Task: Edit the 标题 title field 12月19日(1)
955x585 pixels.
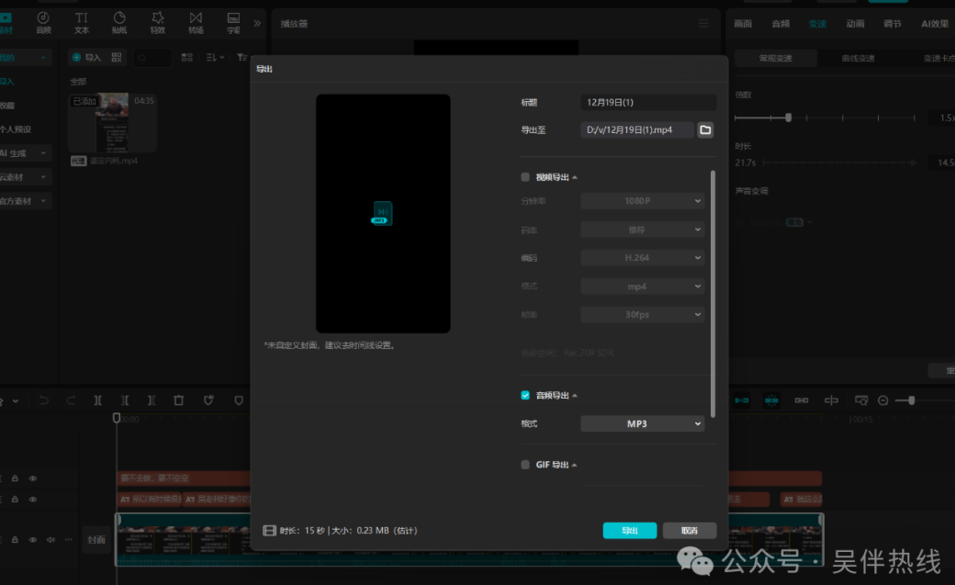Action: click(x=648, y=102)
